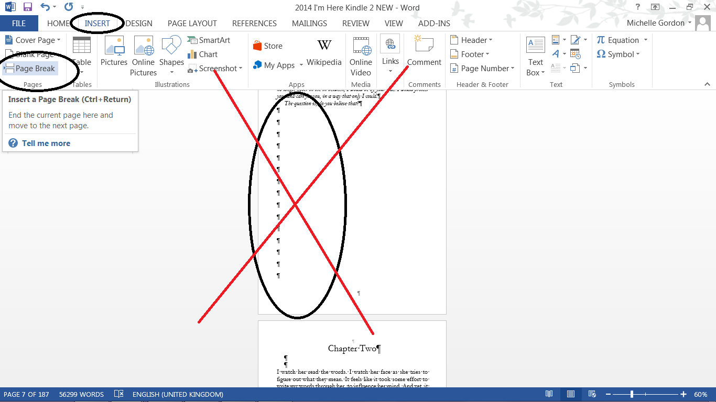Zoom out with the minus button

tap(608, 394)
